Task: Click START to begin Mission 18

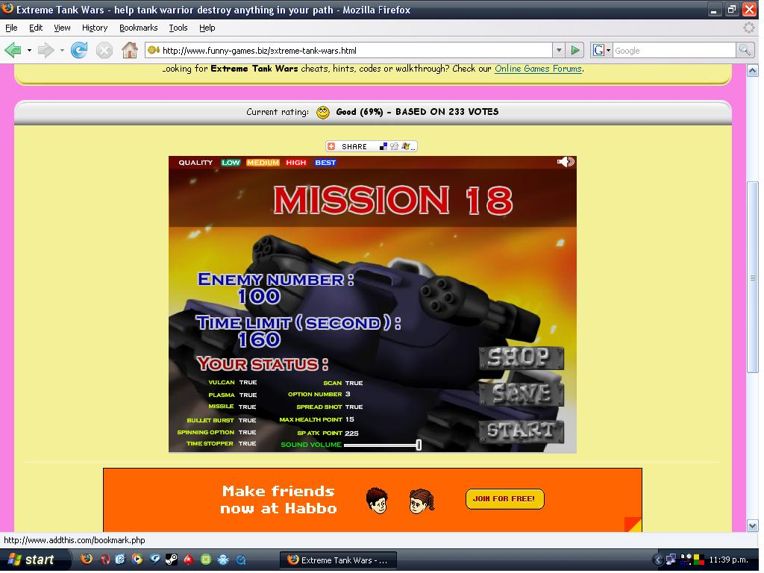Action: 521,431
